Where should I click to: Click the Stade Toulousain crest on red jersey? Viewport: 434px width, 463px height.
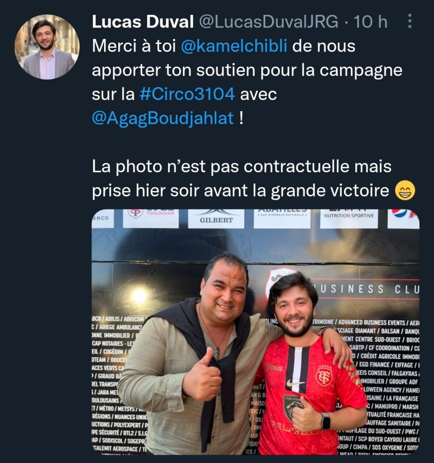[x=324, y=376]
